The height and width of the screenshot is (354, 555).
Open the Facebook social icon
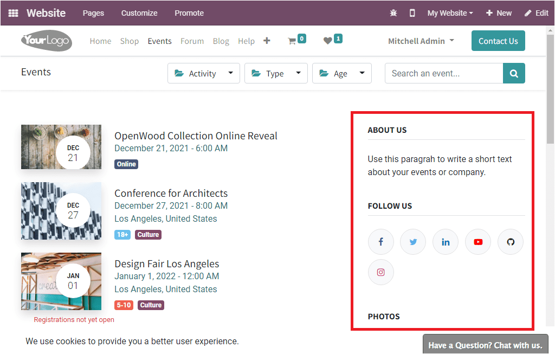click(380, 241)
